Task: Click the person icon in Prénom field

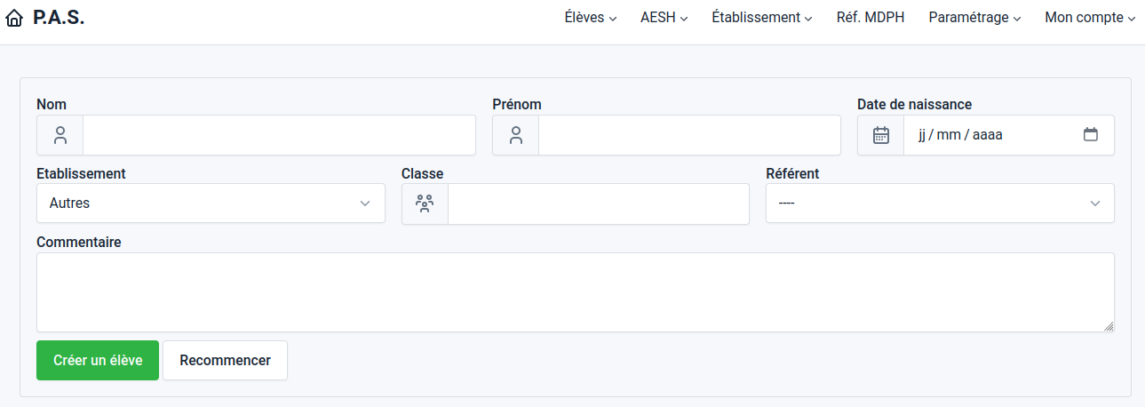Action: click(516, 135)
